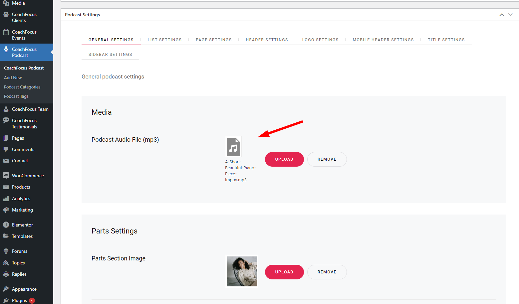
Task: Upload a Podcast Audio File mp3
Action: (284, 159)
